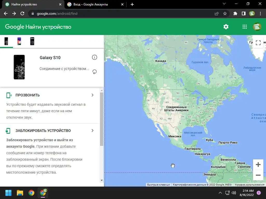This screenshot has width=266, height=199.
Task: Expand the ЗАБЛОКИРОВАТЬ УСТРОЙСТВО chevron
Action: tap(92, 131)
